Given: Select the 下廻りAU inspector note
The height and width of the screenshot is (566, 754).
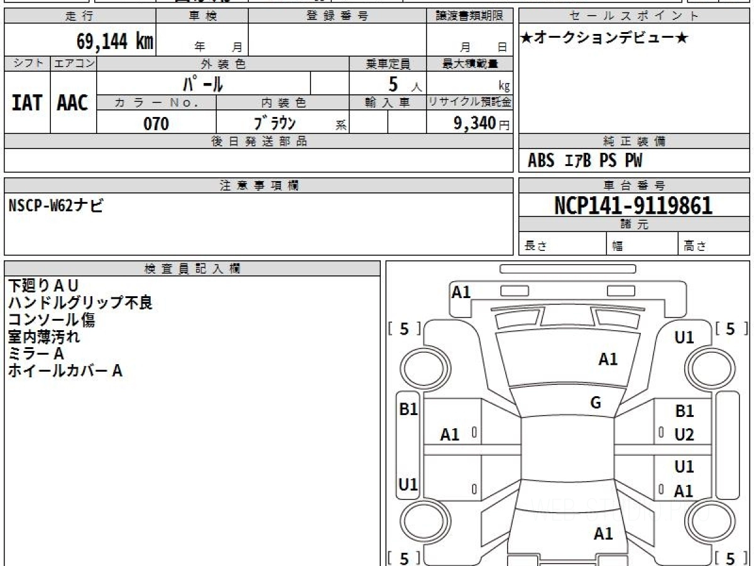Looking at the screenshot, I should [x=43, y=286].
